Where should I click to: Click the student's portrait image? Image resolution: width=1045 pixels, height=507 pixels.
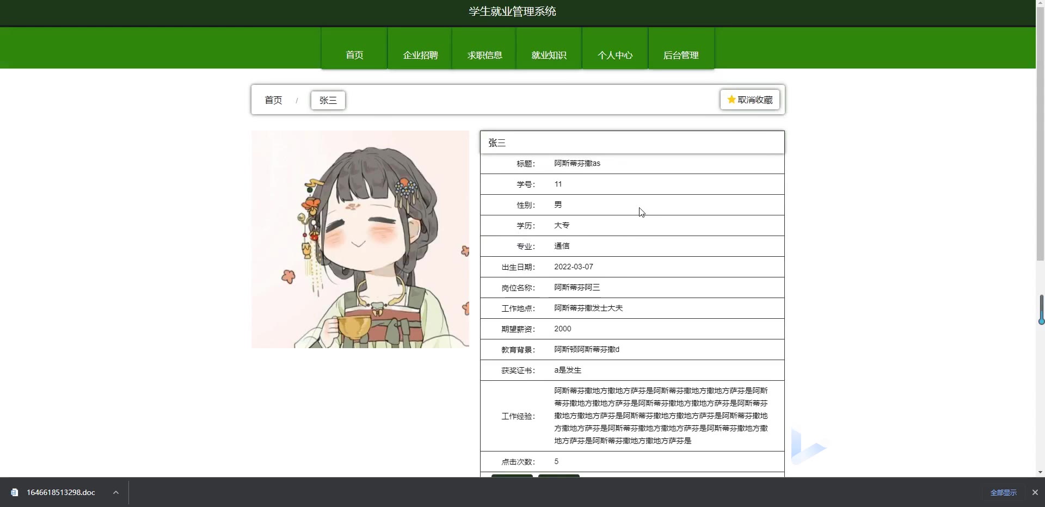point(360,239)
